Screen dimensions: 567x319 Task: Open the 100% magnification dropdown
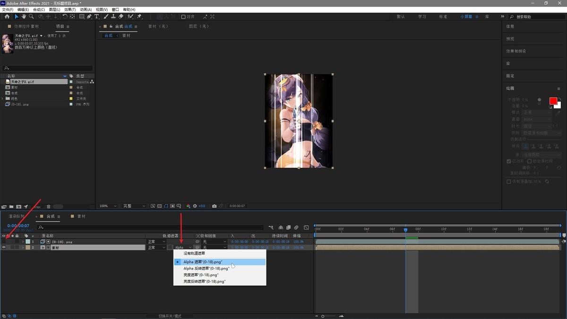click(107, 206)
